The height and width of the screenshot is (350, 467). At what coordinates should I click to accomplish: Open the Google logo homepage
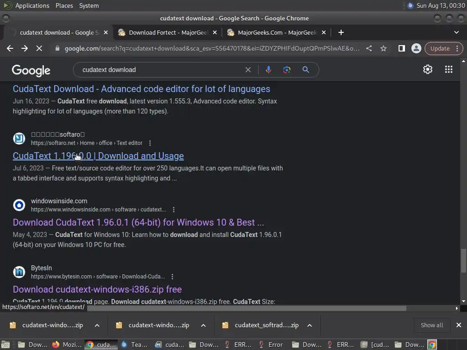(x=31, y=71)
